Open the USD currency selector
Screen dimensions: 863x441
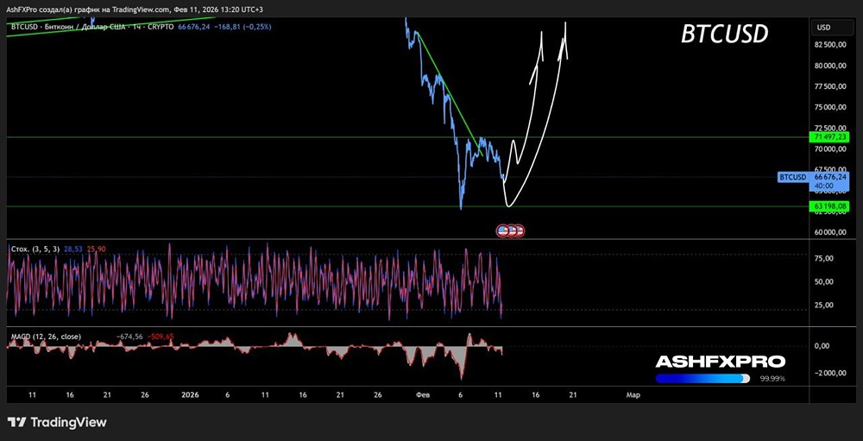coord(824,28)
